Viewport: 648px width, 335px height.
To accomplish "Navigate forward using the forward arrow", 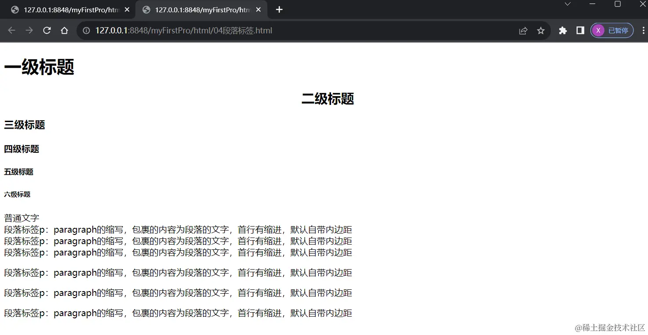I will (29, 30).
